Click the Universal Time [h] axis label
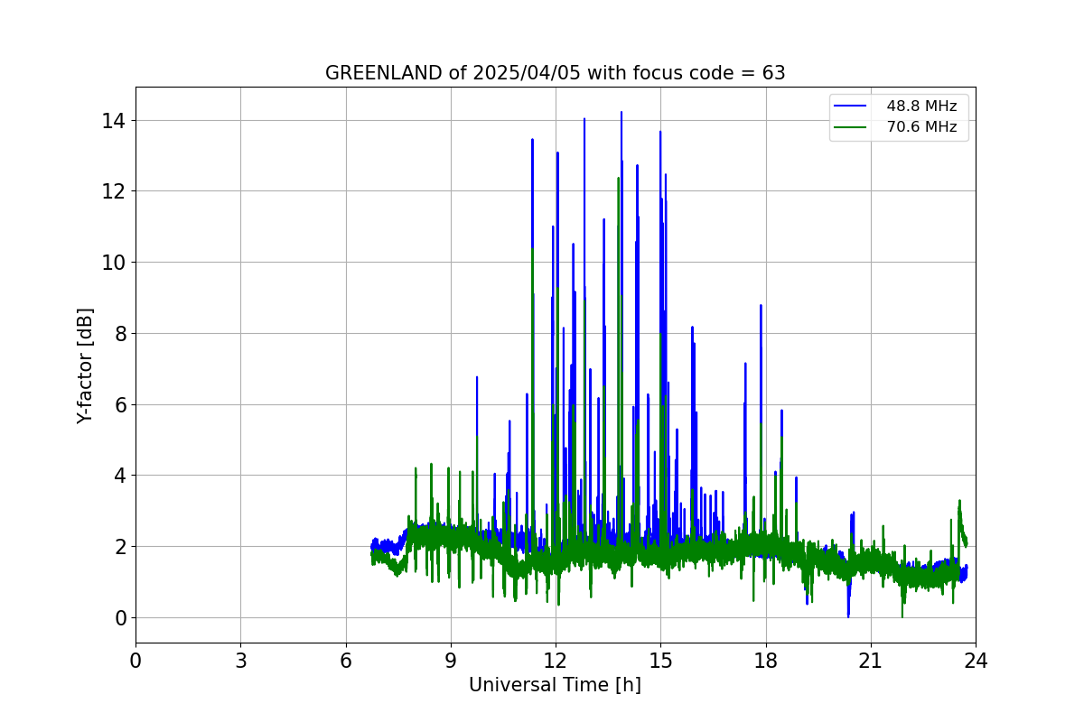Image resolution: width=1084 pixels, height=722 pixels. click(555, 685)
